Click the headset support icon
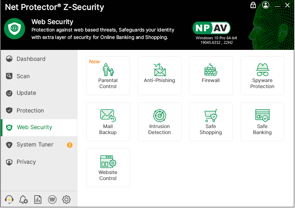 point(10,200)
